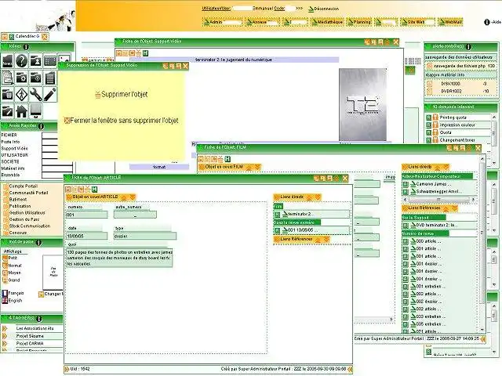The width and height of the screenshot is (502, 376).
Task: Click the Aide info icon at top right
Action: pyautogui.click(x=487, y=22)
